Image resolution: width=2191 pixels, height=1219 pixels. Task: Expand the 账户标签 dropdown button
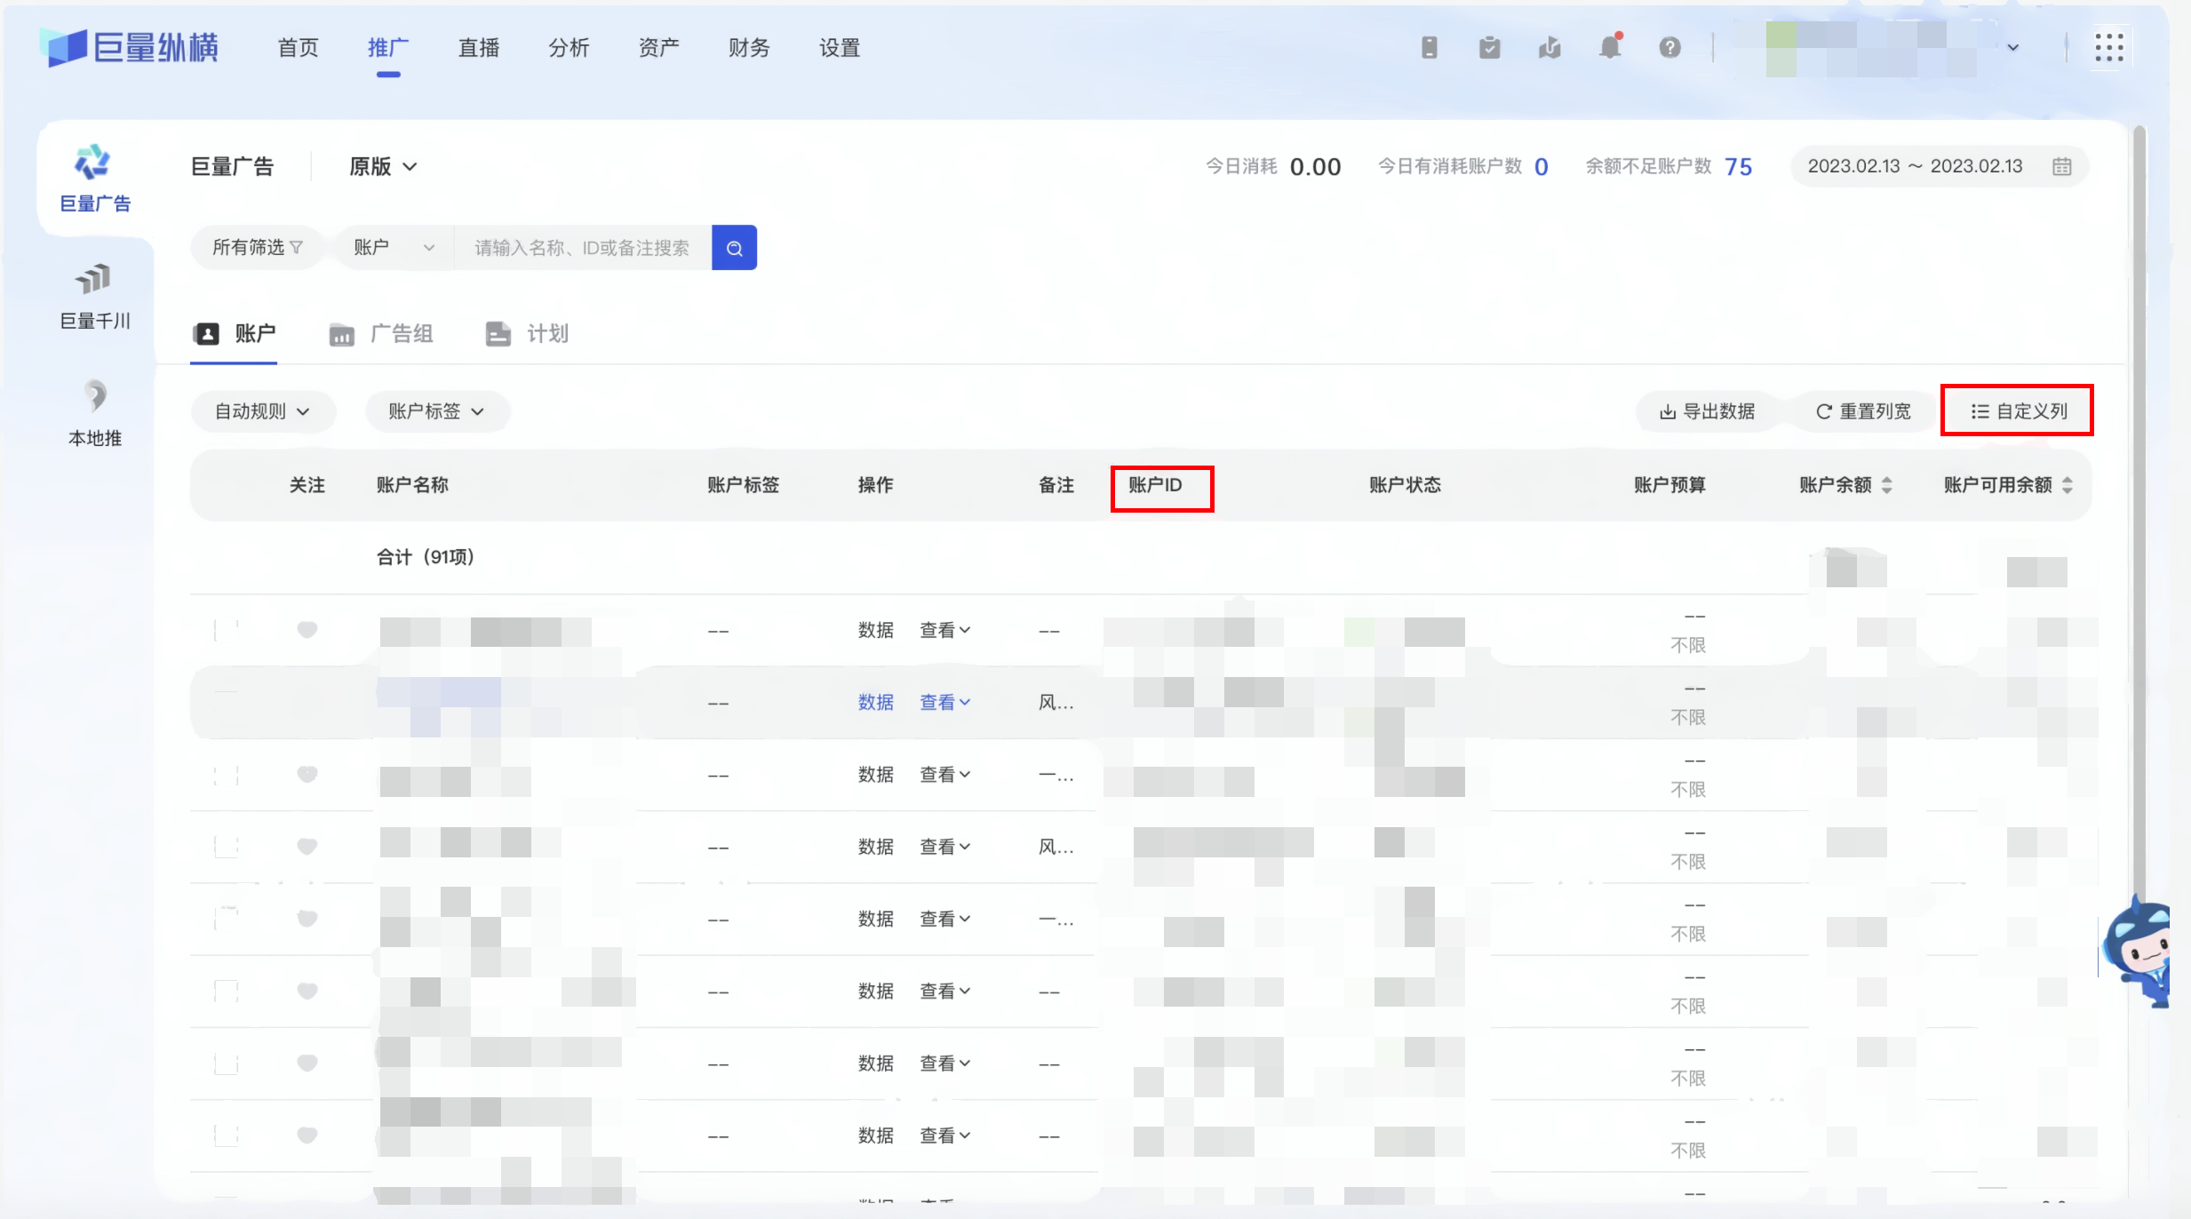(x=436, y=411)
